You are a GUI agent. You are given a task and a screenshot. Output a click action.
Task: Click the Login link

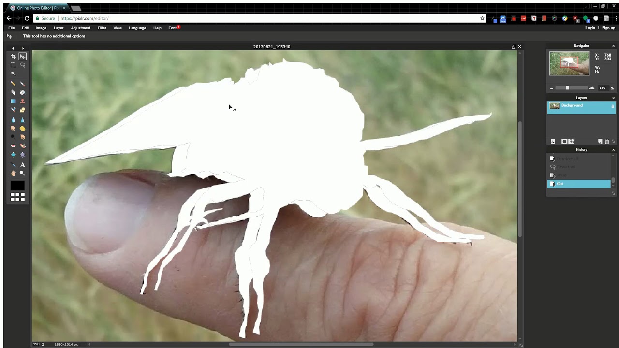pyautogui.click(x=590, y=28)
